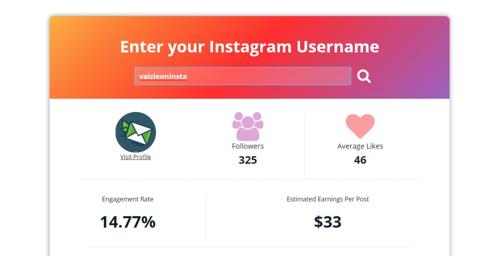This screenshot has height=256, width=497.
Task: Click the horizontal line under Visit Profile row
Action: coord(250,179)
